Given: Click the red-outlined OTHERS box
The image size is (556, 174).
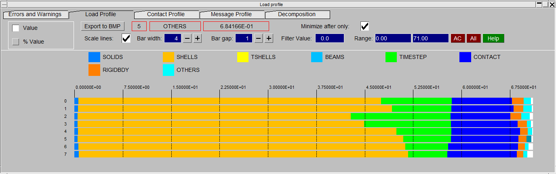Looking at the screenshot, I should (x=175, y=26).
